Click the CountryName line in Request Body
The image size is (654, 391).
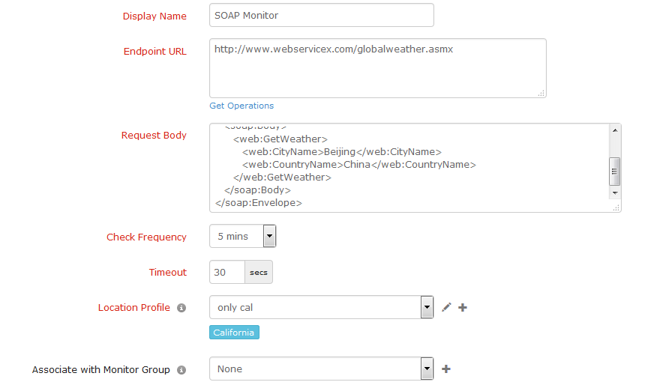[359, 164]
